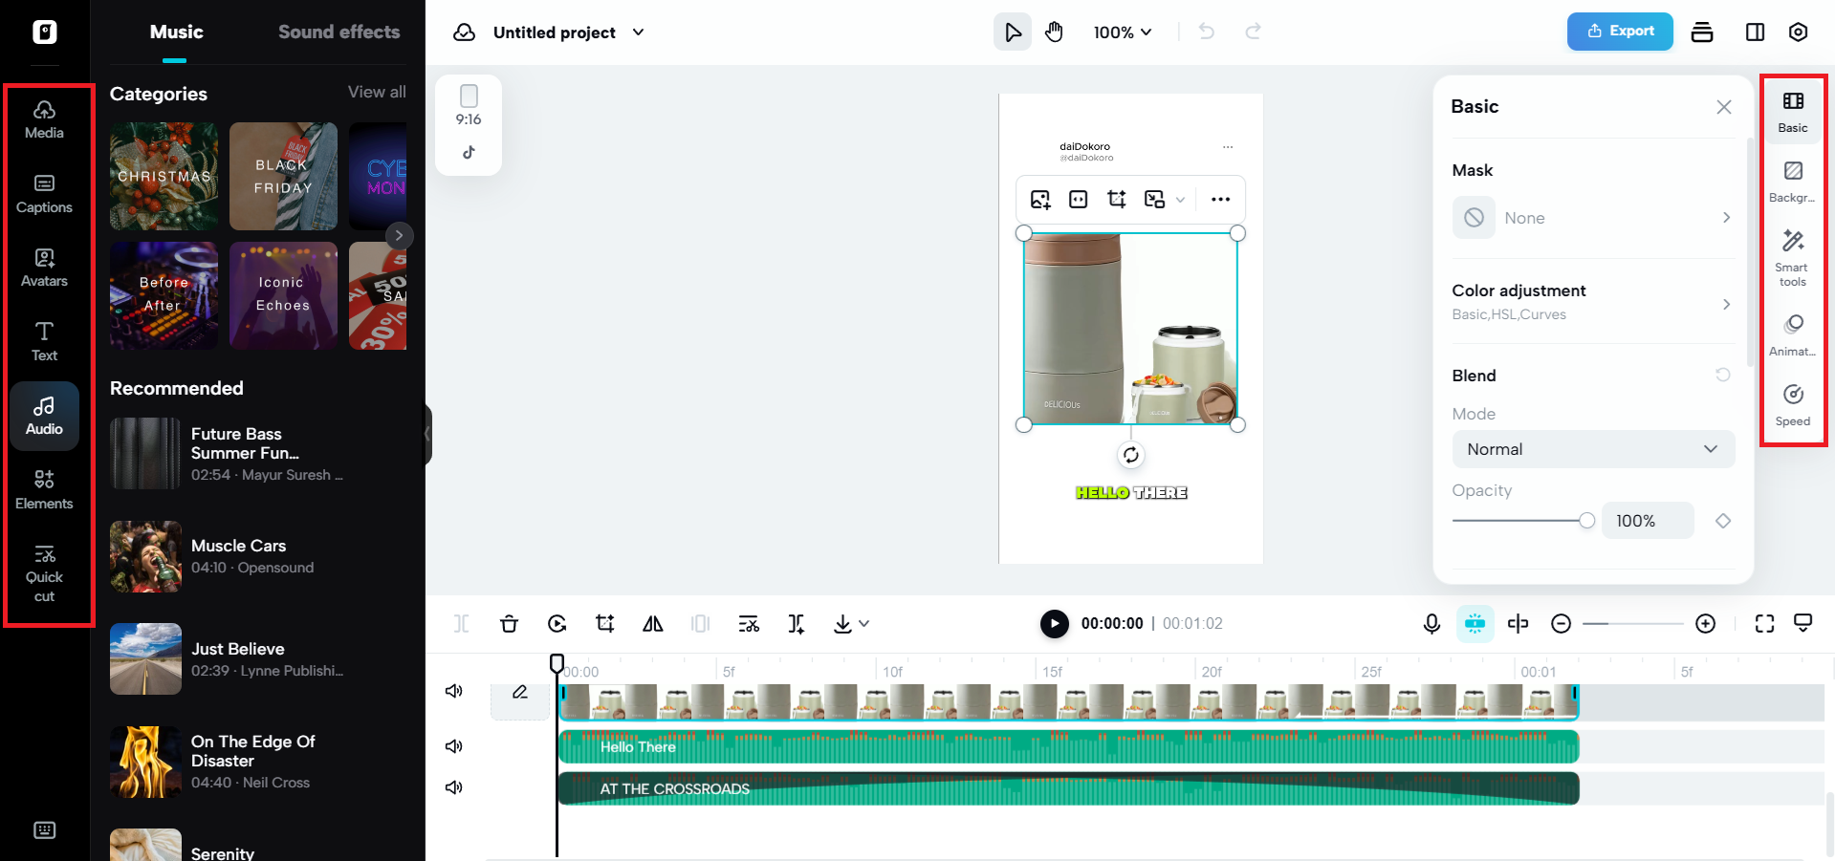Image resolution: width=1835 pixels, height=861 pixels.
Task: Record a voiceover with the microphone
Action: pyautogui.click(x=1431, y=624)
